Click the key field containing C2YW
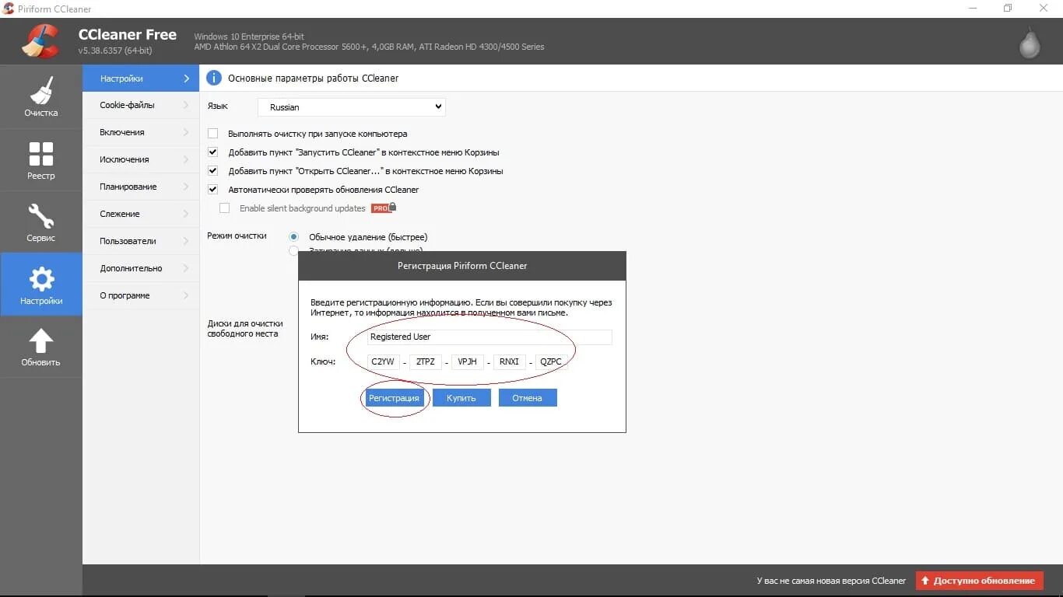The image size is (1063, 597). coord(384,361)
